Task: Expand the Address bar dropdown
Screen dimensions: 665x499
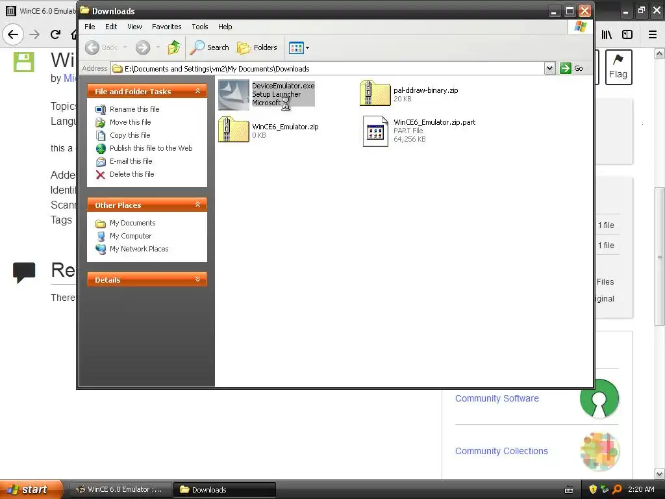Action: click(549, 68)
